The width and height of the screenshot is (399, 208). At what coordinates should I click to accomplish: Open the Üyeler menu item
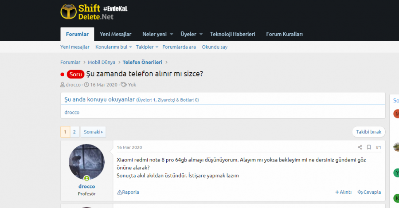point(188,34)
